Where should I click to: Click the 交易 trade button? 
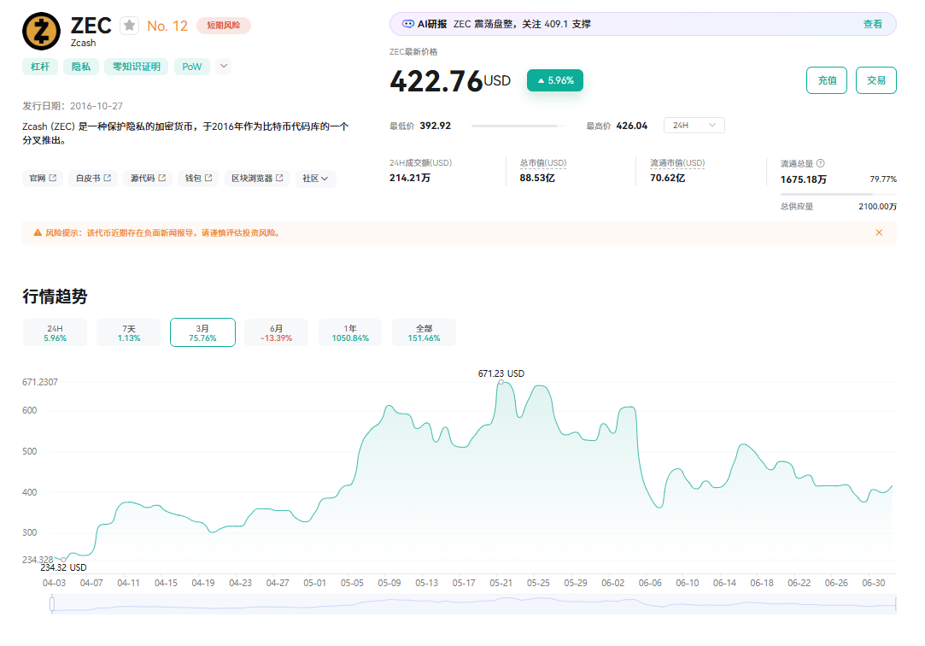(876, 80)
